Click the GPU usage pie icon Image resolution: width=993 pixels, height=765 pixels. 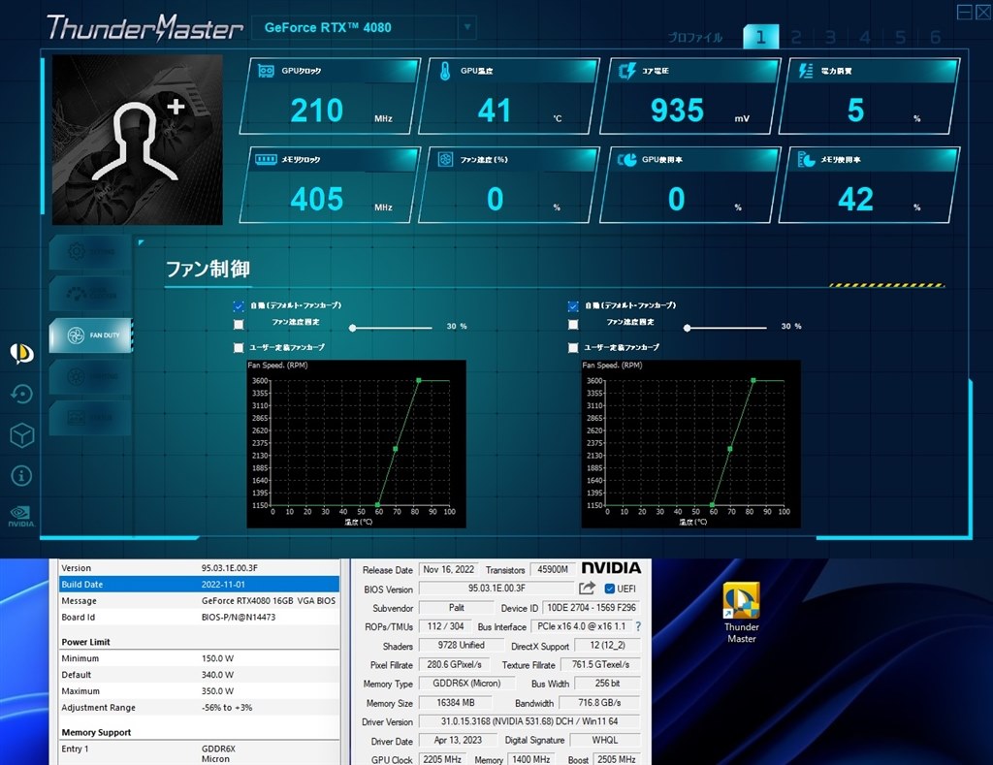coord(626,159)
